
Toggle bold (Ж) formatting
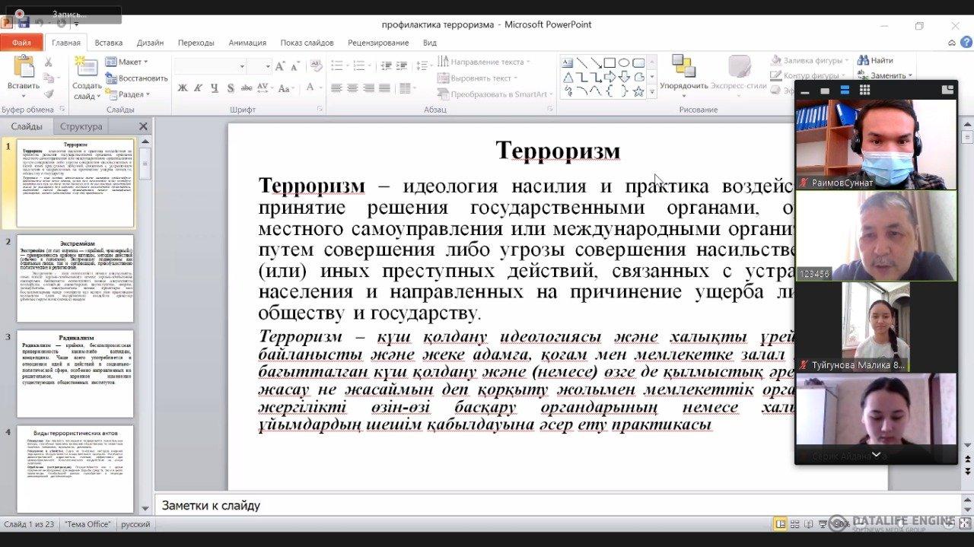click(183, 88)
